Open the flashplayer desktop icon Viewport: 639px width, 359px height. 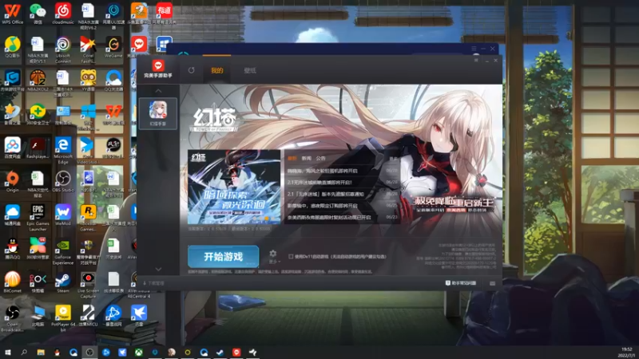pos(38,148)
